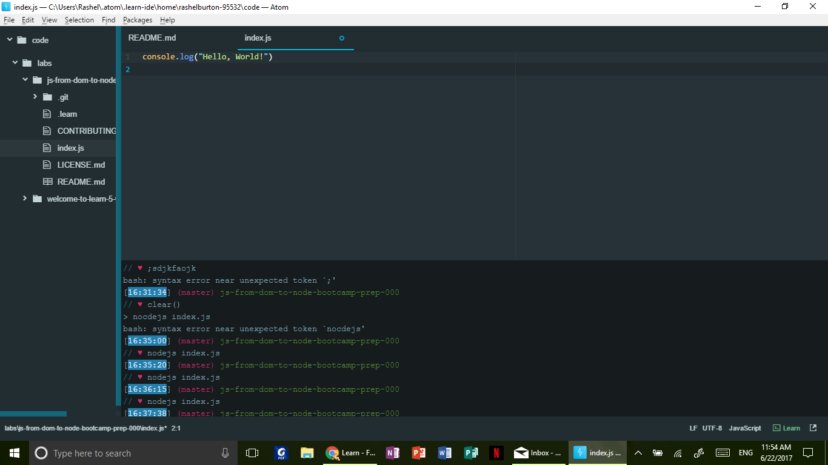Open the PDF app on taskbar

281,453
